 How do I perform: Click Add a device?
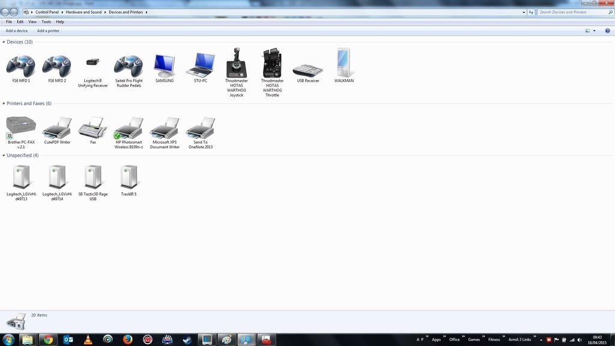16,31
